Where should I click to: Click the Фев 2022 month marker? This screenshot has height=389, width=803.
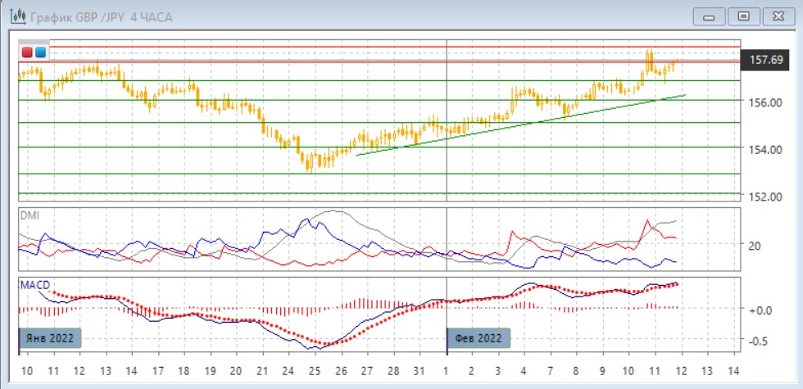coord(479,337)
